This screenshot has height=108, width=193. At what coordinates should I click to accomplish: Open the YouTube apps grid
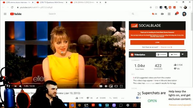(169, 14)
